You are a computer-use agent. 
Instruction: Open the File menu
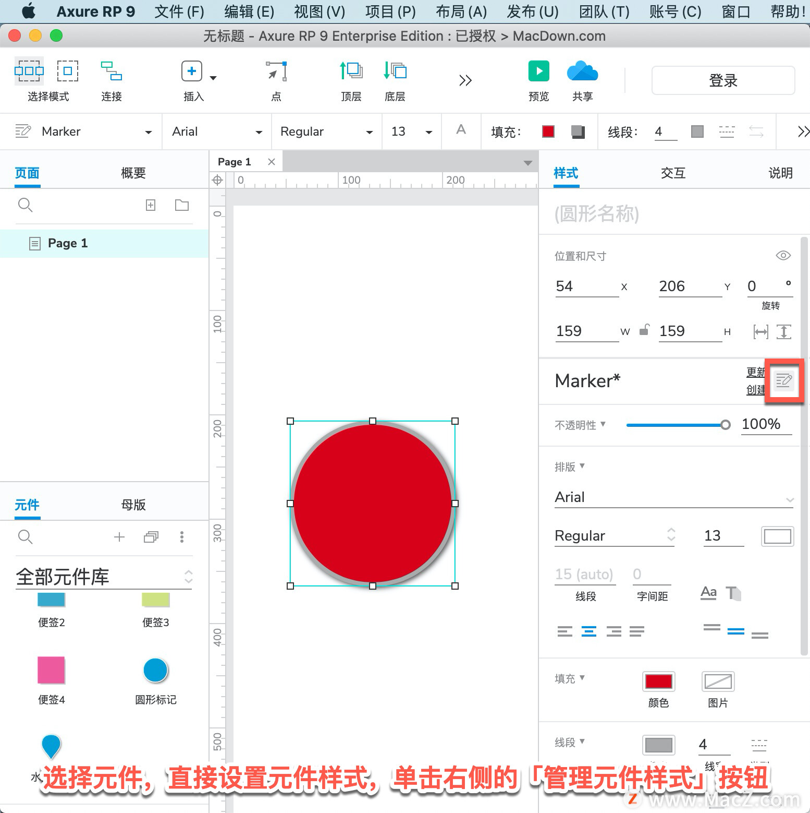point(179,11)
